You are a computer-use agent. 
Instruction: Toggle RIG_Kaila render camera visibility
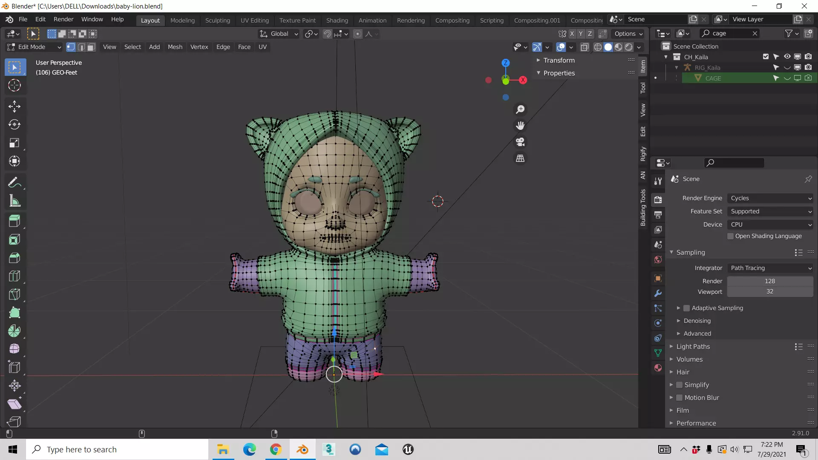click(808, 67)
